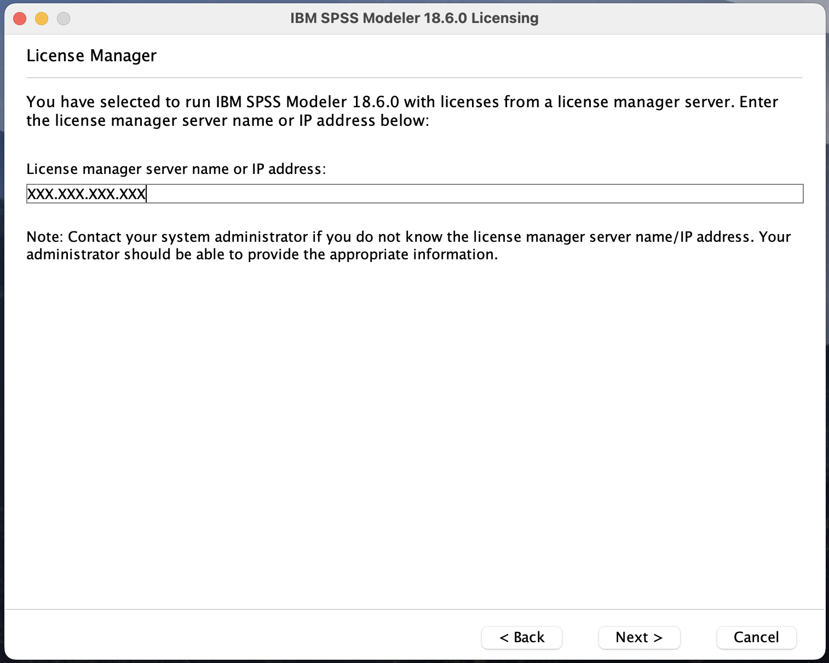Return to the previous step with Back
Image resolution: width=829 pixels, height=663 pixels.
522,637
